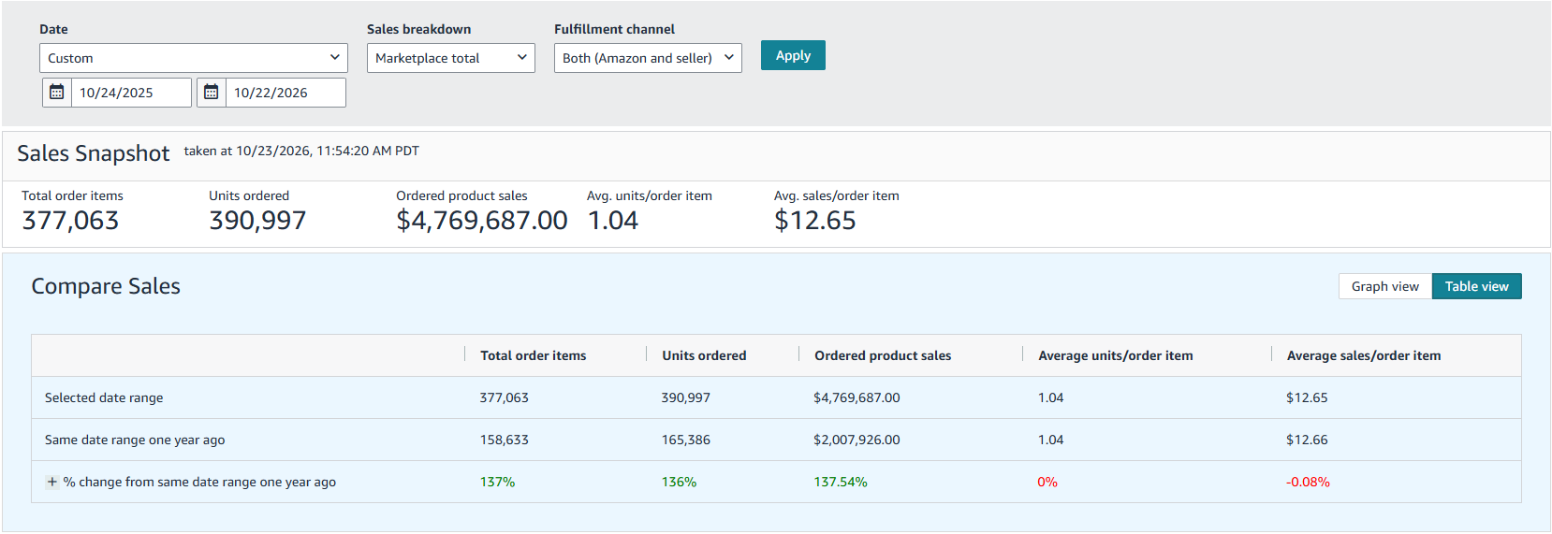
Task: Click table cell $12.66
Action: (x=1307, y=440)
